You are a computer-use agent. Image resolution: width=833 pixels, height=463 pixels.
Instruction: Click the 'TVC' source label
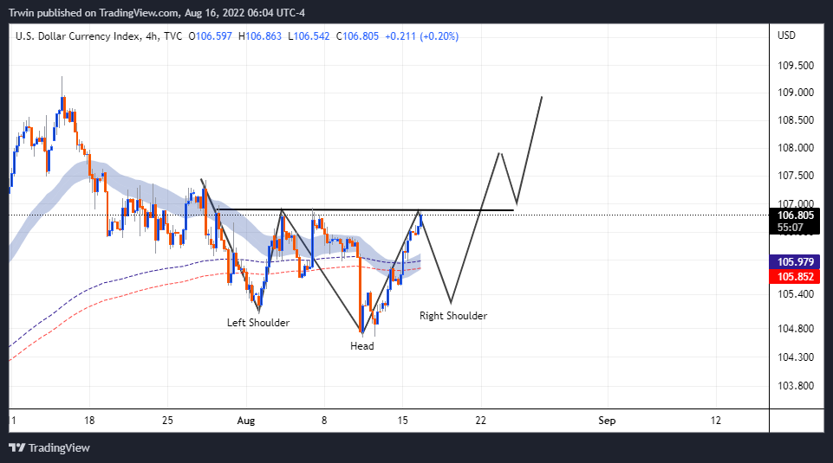[172, 36]
